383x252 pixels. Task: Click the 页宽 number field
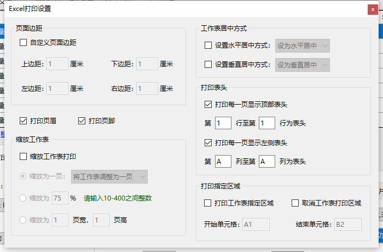(60, 220)
